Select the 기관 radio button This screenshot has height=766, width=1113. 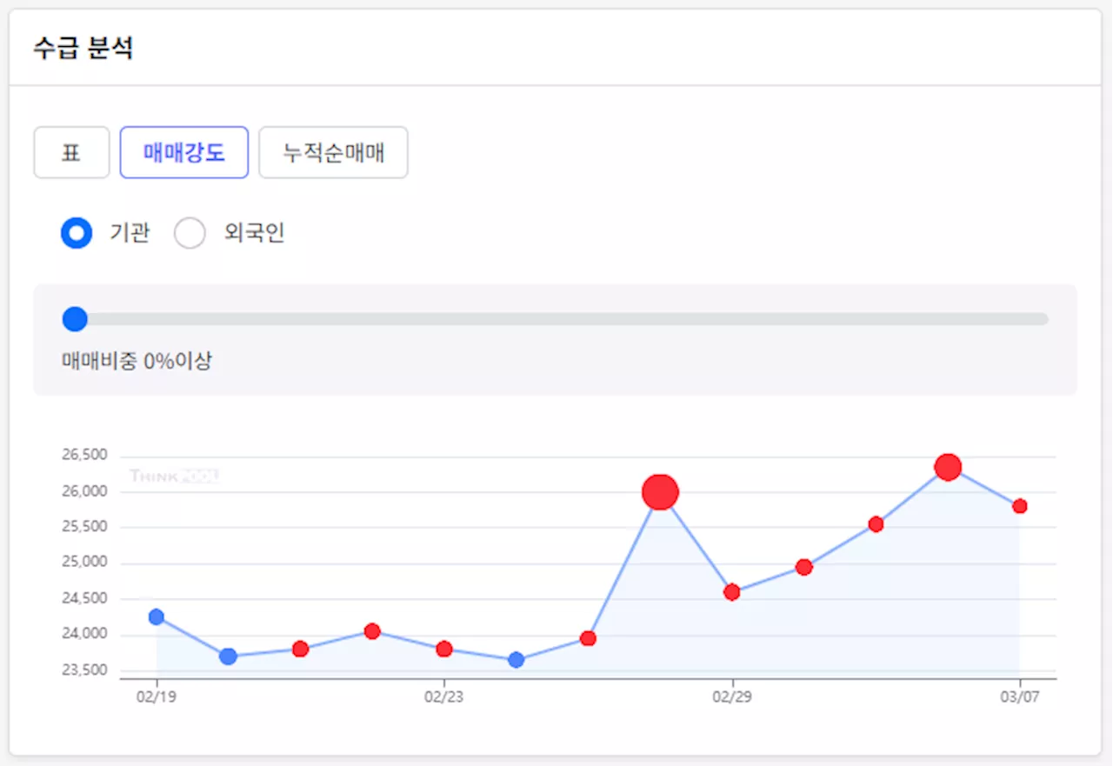coord(77,233)
